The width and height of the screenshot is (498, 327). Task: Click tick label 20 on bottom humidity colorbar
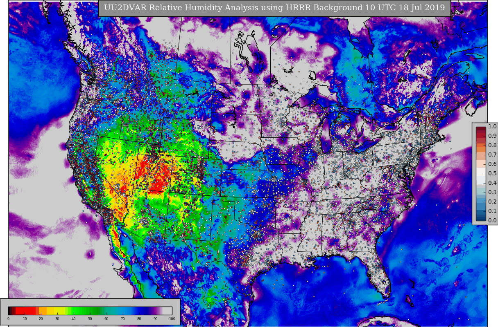(x=41, y=319)
